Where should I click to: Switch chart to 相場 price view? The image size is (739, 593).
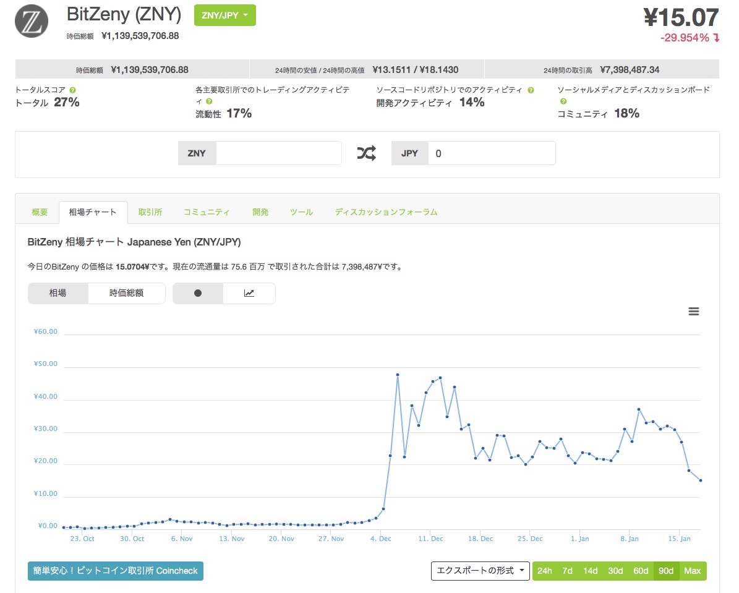point(58,293)
